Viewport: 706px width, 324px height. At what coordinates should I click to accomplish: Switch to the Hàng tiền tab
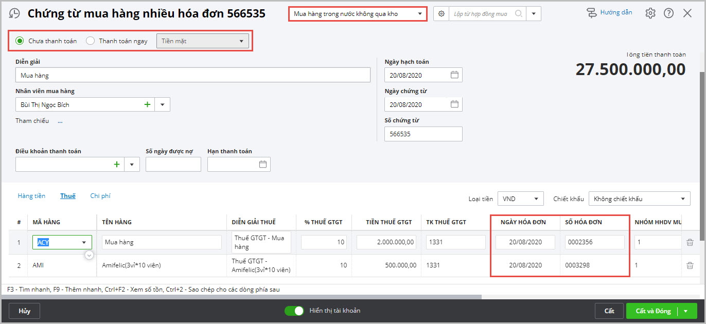click(31, 196)
